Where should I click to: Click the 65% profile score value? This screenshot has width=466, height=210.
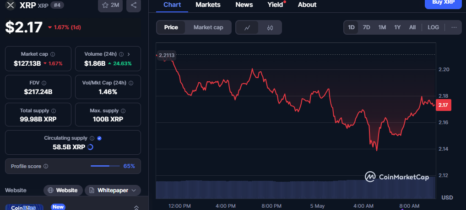[x=129, y=166]
